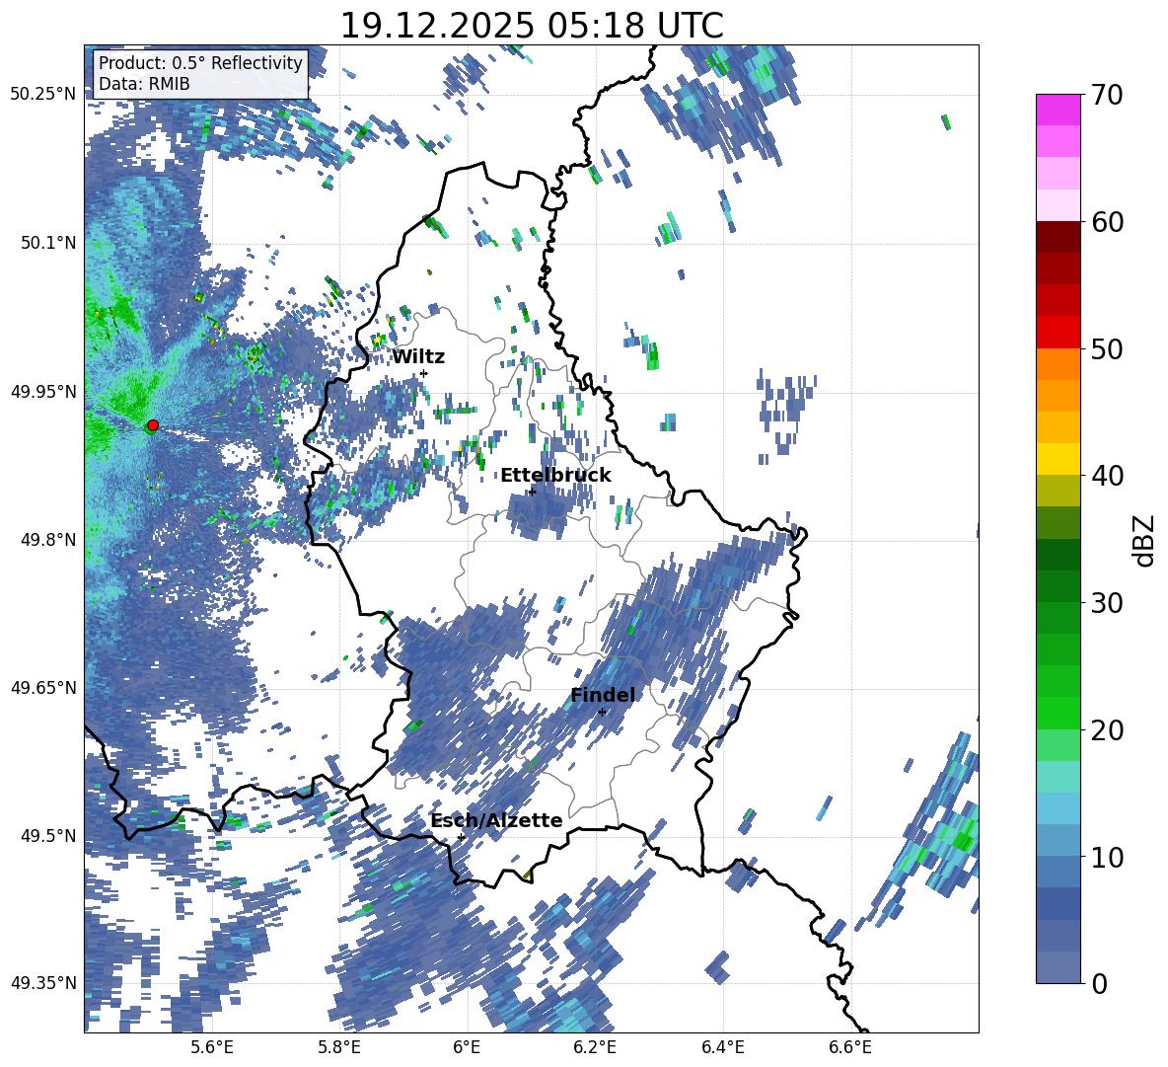
Task: Click the red radar site marker
Action: 153,425
